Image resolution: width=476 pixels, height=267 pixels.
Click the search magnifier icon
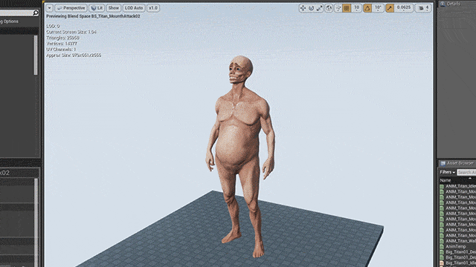tap(36, 13)
